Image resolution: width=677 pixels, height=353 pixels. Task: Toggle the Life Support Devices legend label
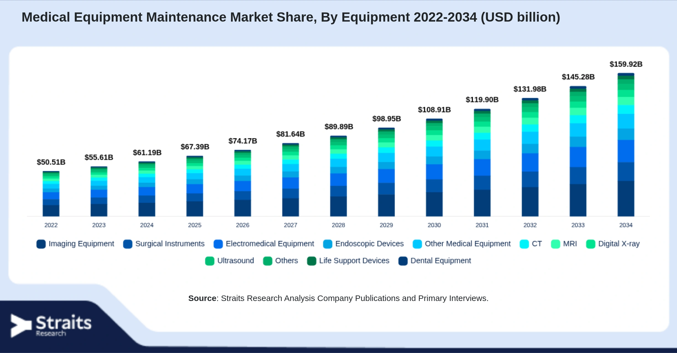point(354,261)
